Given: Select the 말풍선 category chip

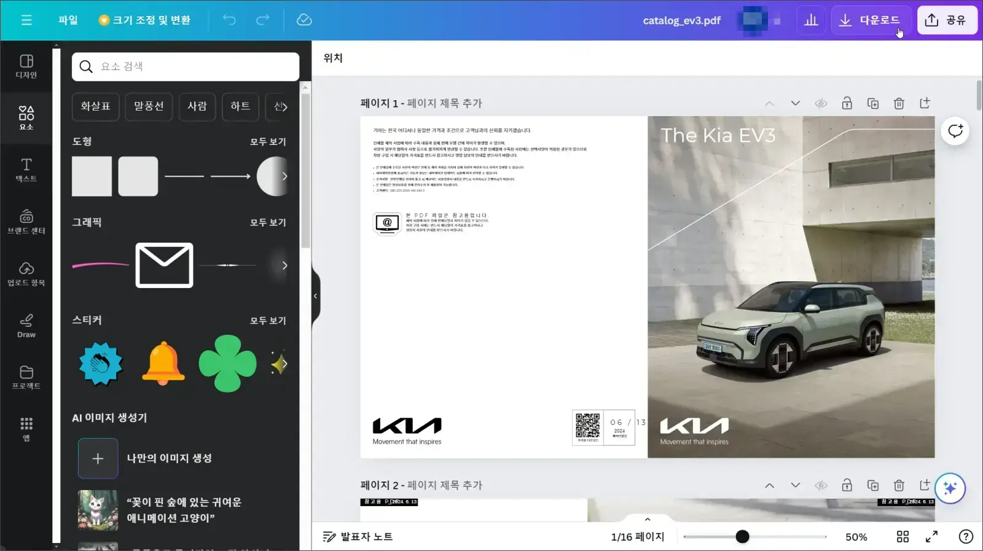Looking at the screenshot, I should [149, 106].
